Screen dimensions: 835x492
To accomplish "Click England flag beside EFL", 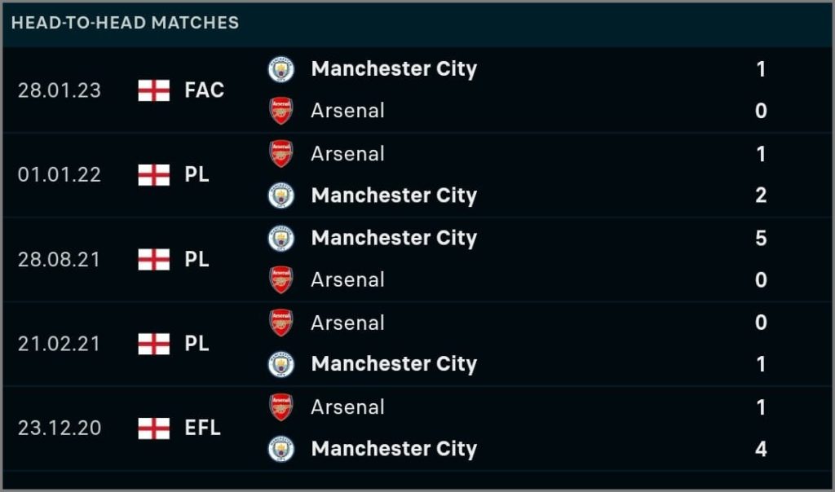I will point(154,428).
